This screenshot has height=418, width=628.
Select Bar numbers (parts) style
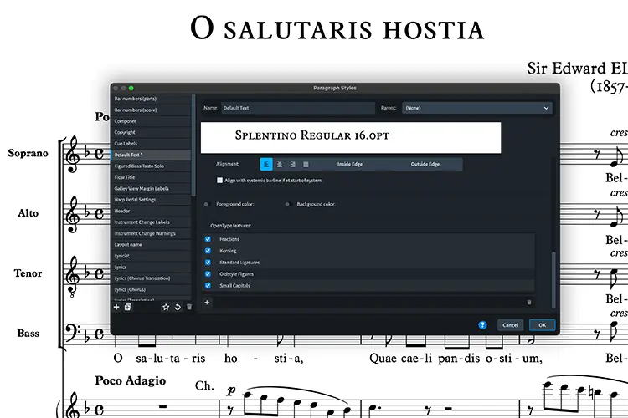point(151,99)
